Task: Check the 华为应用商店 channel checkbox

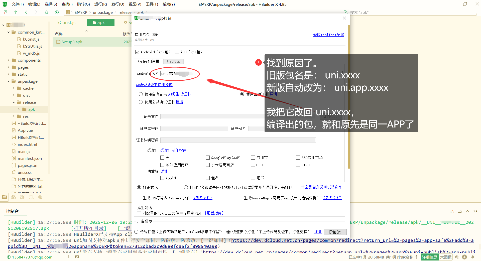Action: (162, 165)
